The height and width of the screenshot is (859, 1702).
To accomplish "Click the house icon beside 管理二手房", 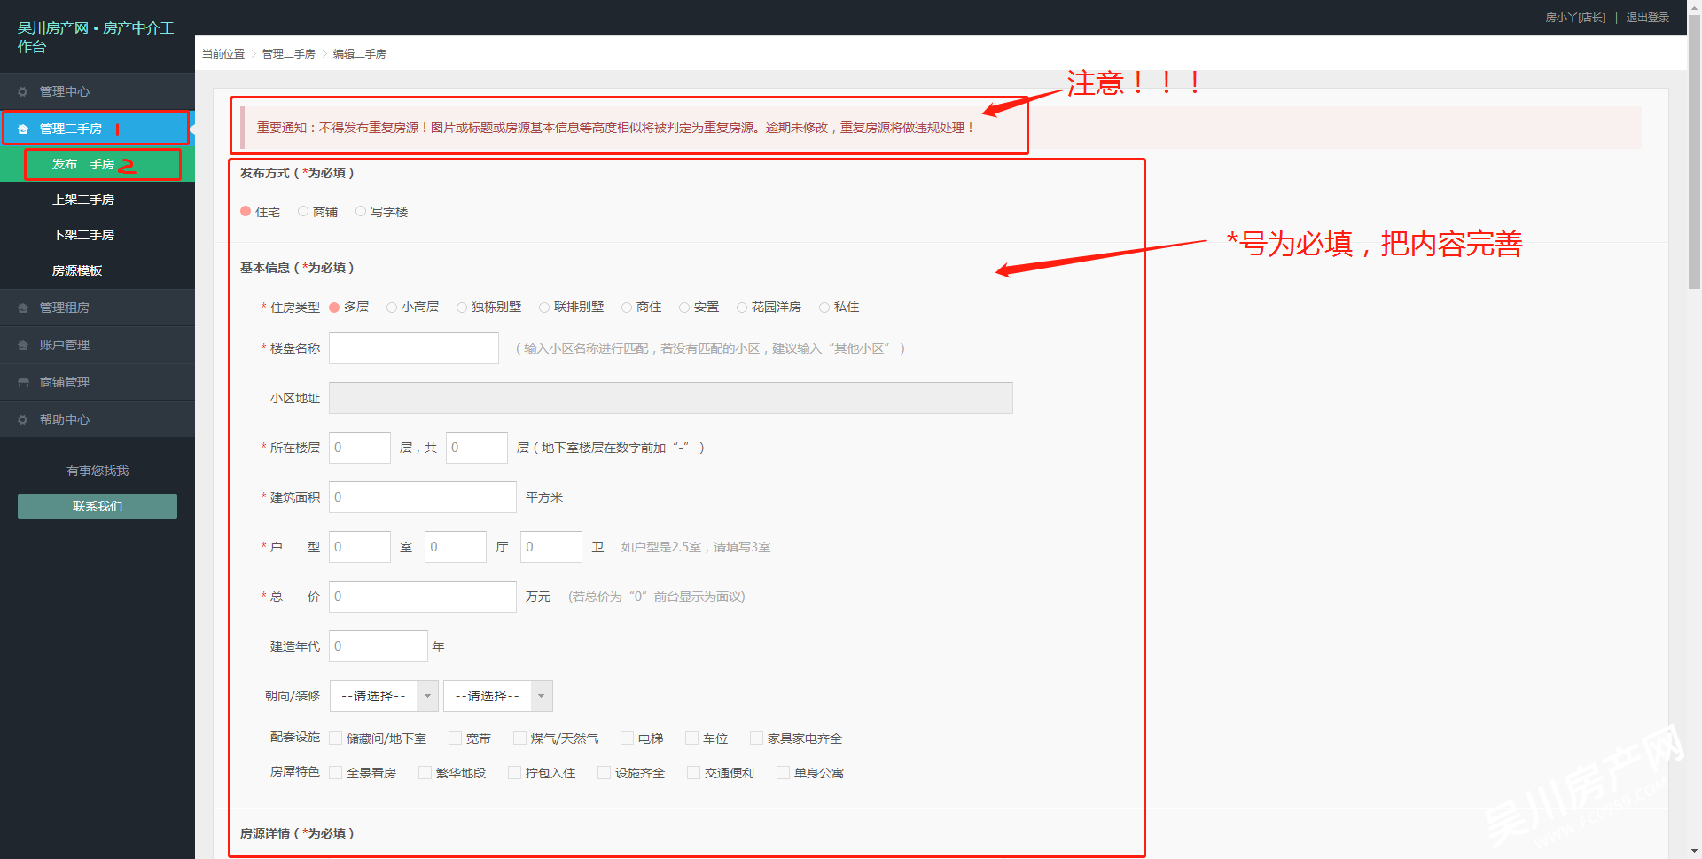I will tap(23, 129).
